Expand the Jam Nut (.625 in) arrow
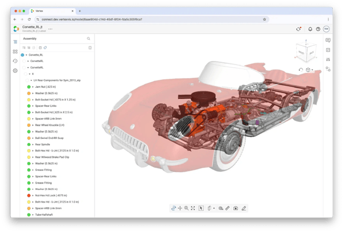This screenshot has height=233, width=345. click(x=33, y=87)
